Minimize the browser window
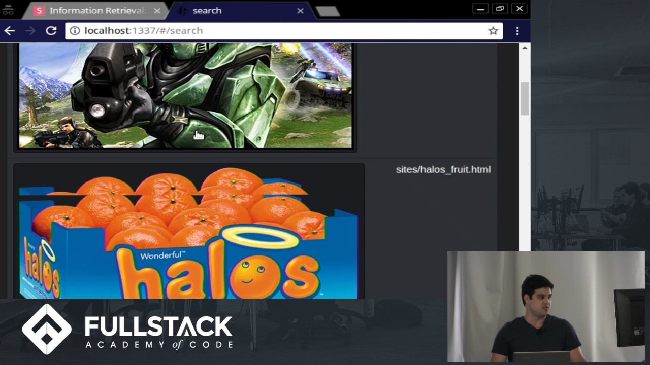Screen dimensions: 650x365 click(480, 9)
